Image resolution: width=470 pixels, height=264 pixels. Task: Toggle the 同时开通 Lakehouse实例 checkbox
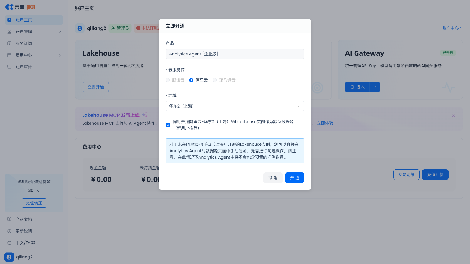click(168, 125)
